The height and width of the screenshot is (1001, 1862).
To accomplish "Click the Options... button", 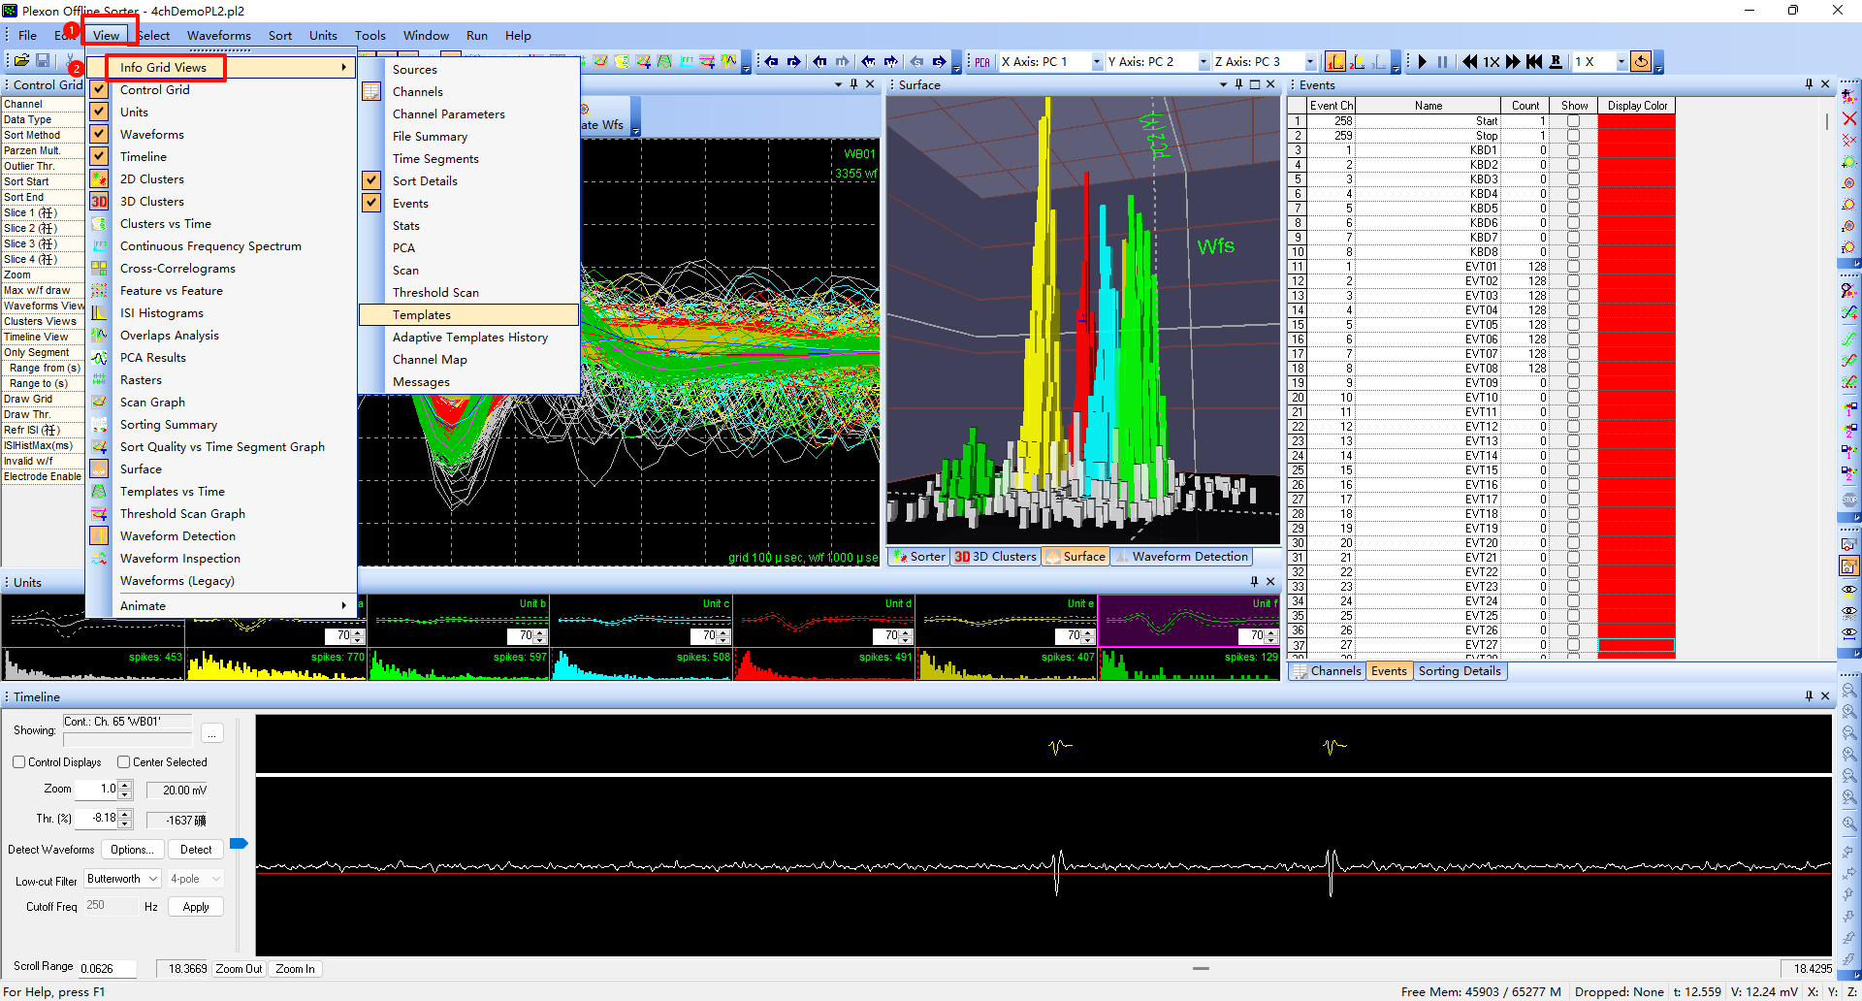I will (131, 850).
